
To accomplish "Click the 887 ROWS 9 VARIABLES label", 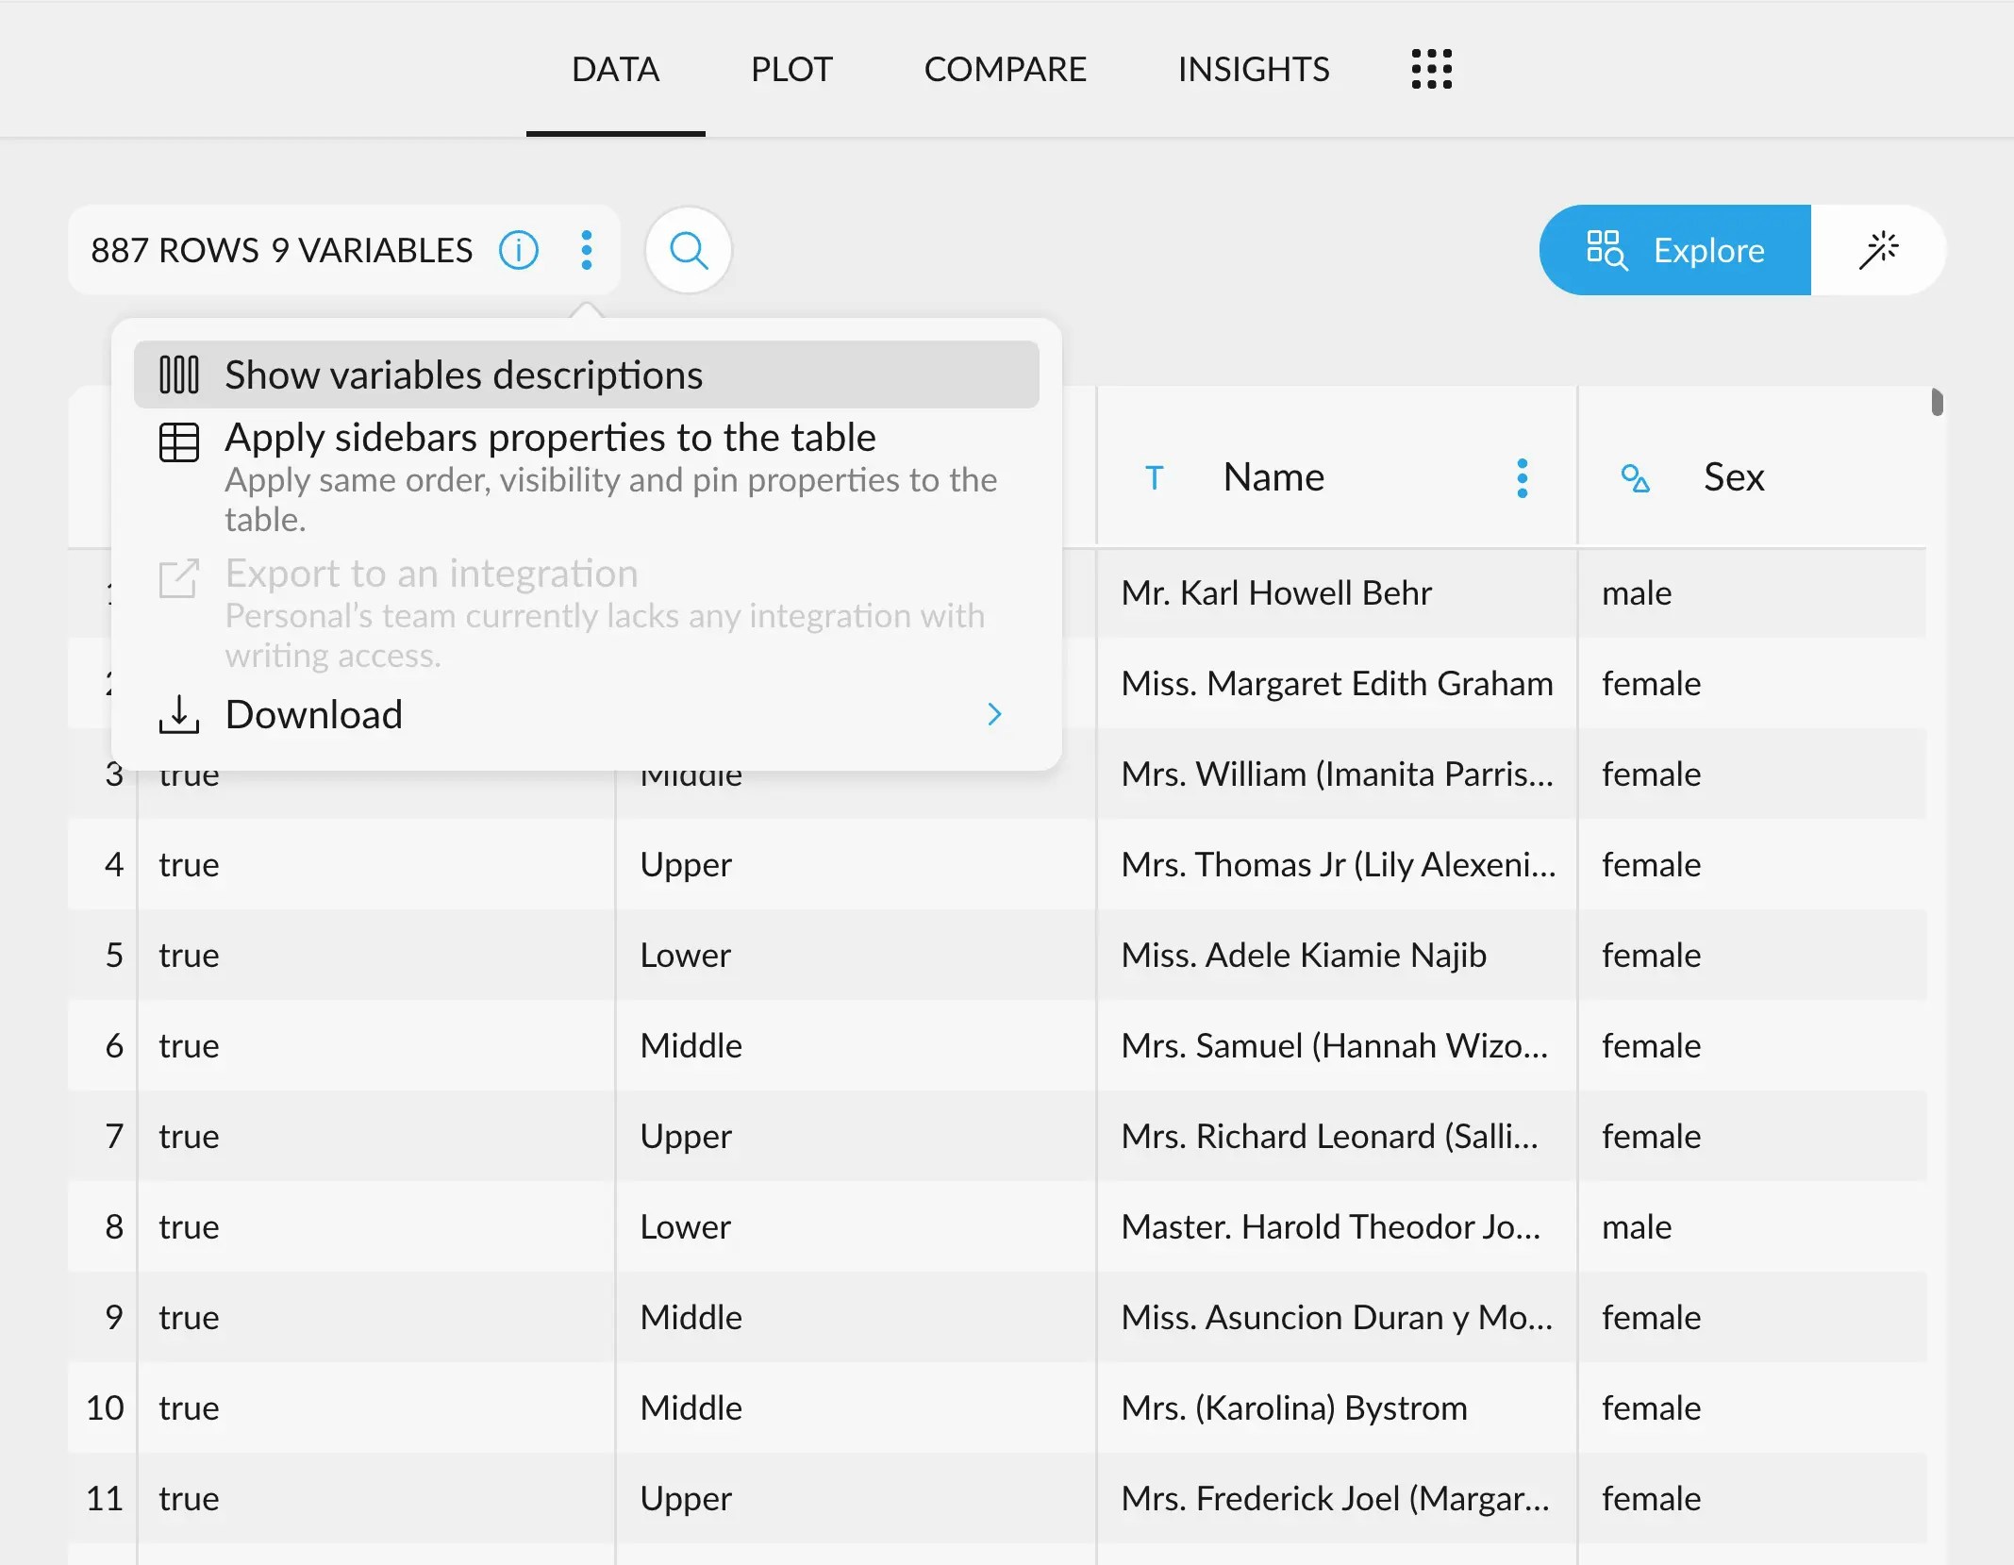I will click(281, 251).
